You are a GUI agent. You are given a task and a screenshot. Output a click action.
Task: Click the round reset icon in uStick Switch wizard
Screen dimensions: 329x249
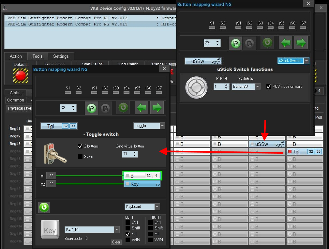(267, 43)
